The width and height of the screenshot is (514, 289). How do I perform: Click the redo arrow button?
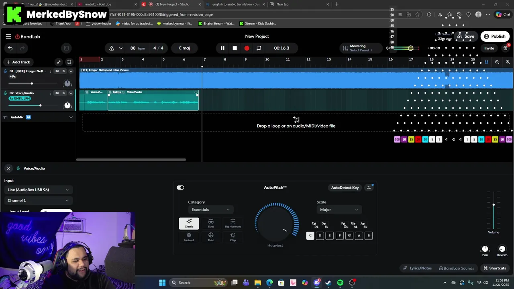(22, 48)
